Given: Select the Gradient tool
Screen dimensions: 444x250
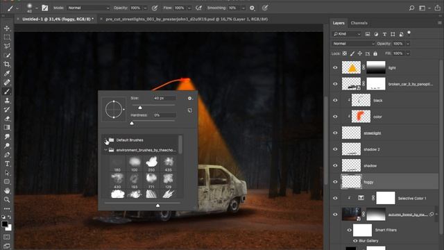Looking at the screenshot, I should (x=7, y=128).
